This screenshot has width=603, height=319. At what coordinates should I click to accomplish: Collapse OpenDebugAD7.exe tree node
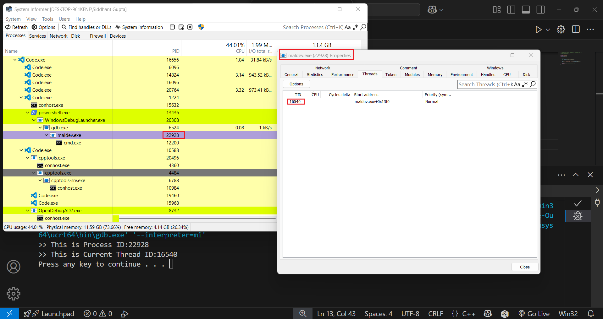[x=27, y=210]
